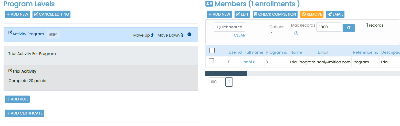Click into the Quick search field

point(229,27)
